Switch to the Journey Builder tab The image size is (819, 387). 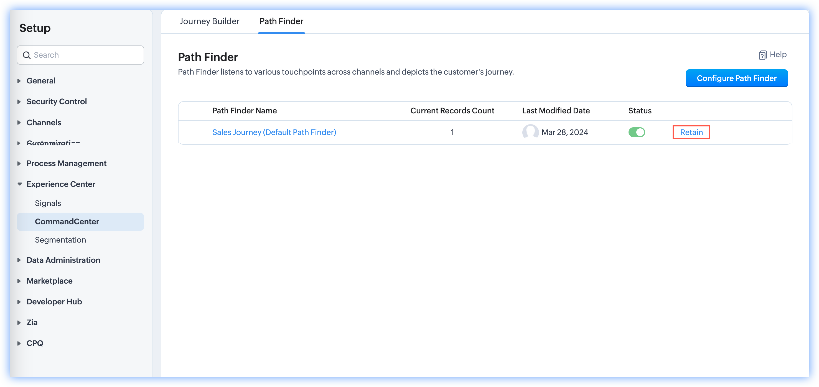click(x=209, y=21)
